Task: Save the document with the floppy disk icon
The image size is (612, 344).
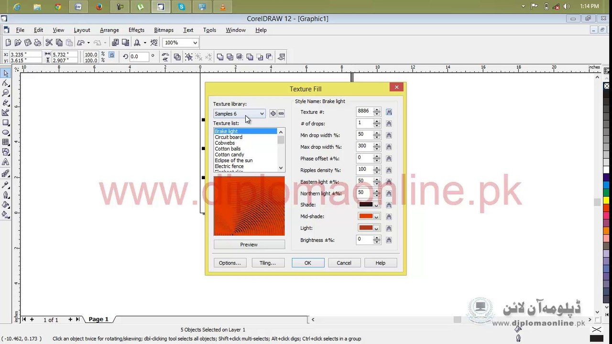Action: click(28, 43)
